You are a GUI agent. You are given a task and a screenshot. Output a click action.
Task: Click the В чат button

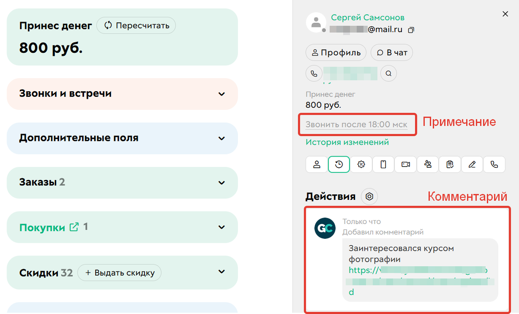(391, 52)
